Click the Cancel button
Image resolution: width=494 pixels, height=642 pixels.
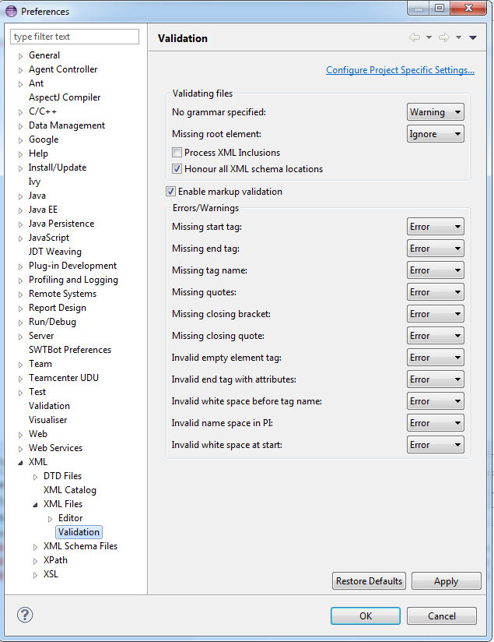click(x=442, y=616)
